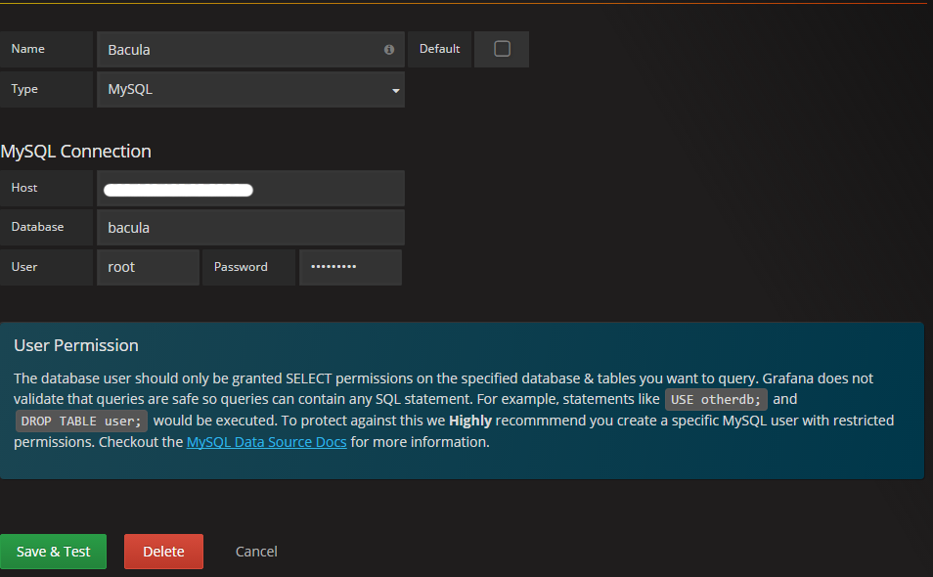Click the Cancel link

click(256, 552)
